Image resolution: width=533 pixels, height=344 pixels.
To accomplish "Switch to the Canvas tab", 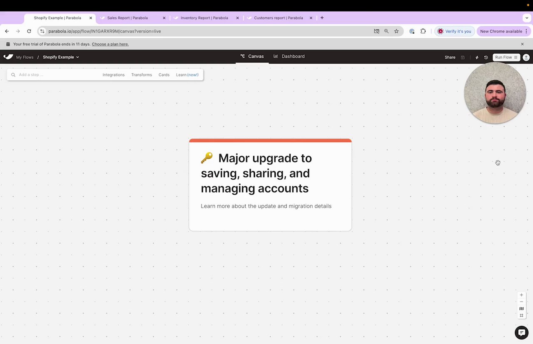I will click(252, 57).
